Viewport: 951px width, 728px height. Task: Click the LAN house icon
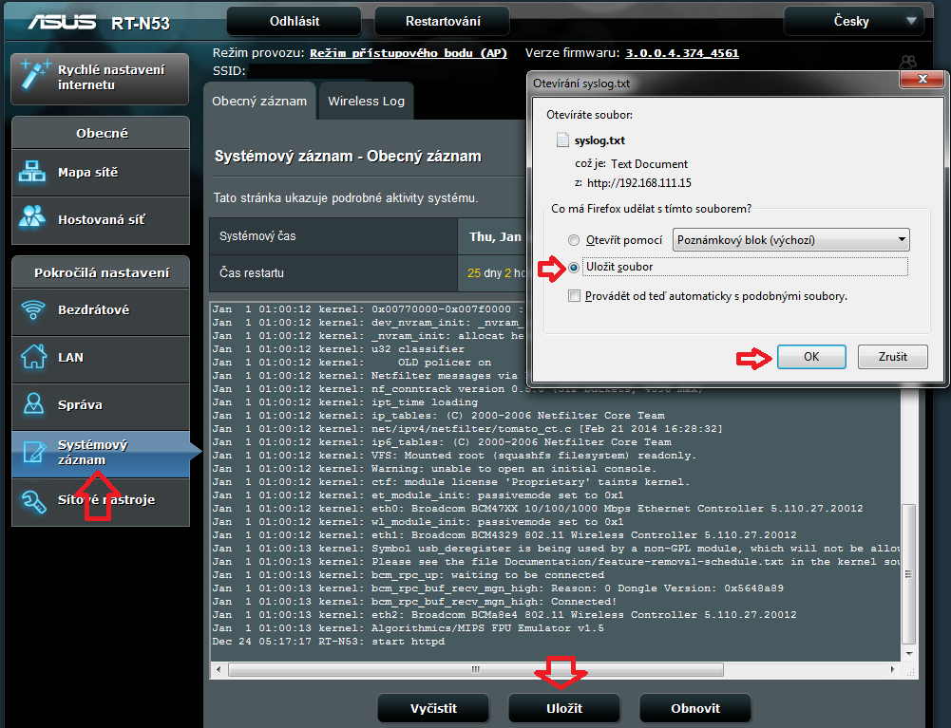34,358
